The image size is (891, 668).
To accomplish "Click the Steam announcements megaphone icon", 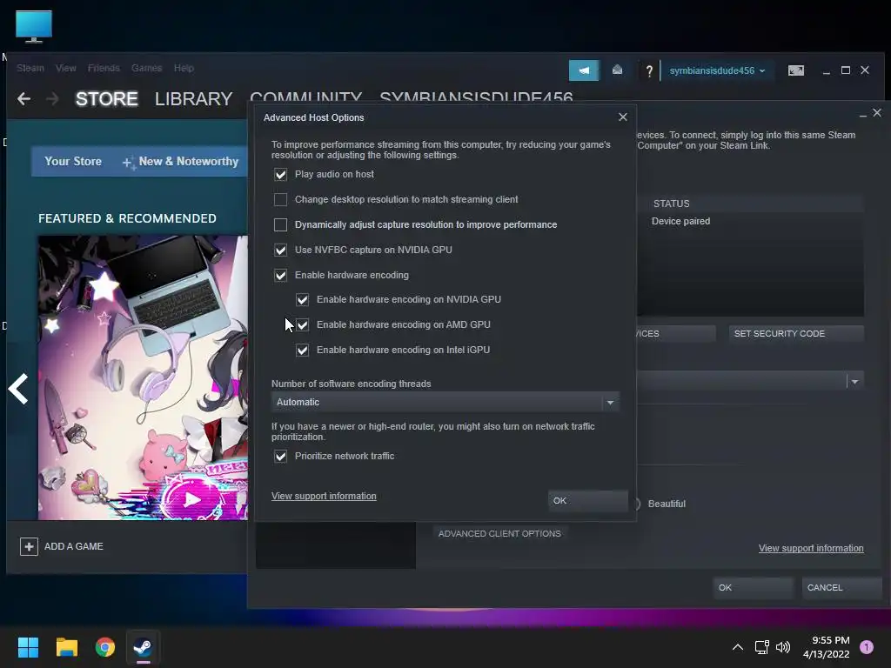I will pos(584,70).
